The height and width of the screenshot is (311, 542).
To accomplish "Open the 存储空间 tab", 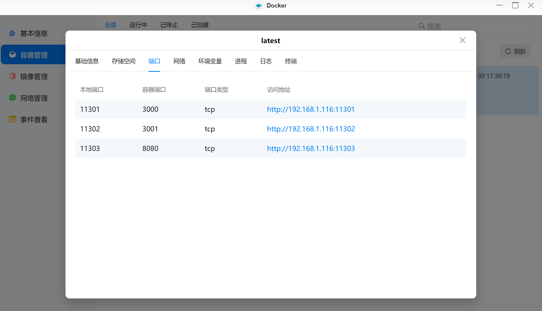I will pyautogui.click(x=123, y=61).
